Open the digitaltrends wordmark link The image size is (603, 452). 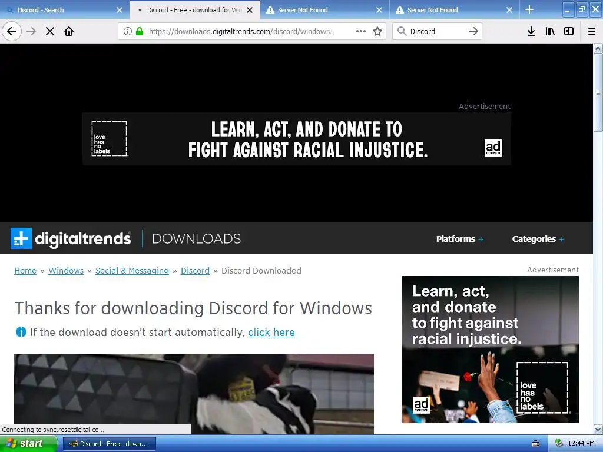coord(83,239)
